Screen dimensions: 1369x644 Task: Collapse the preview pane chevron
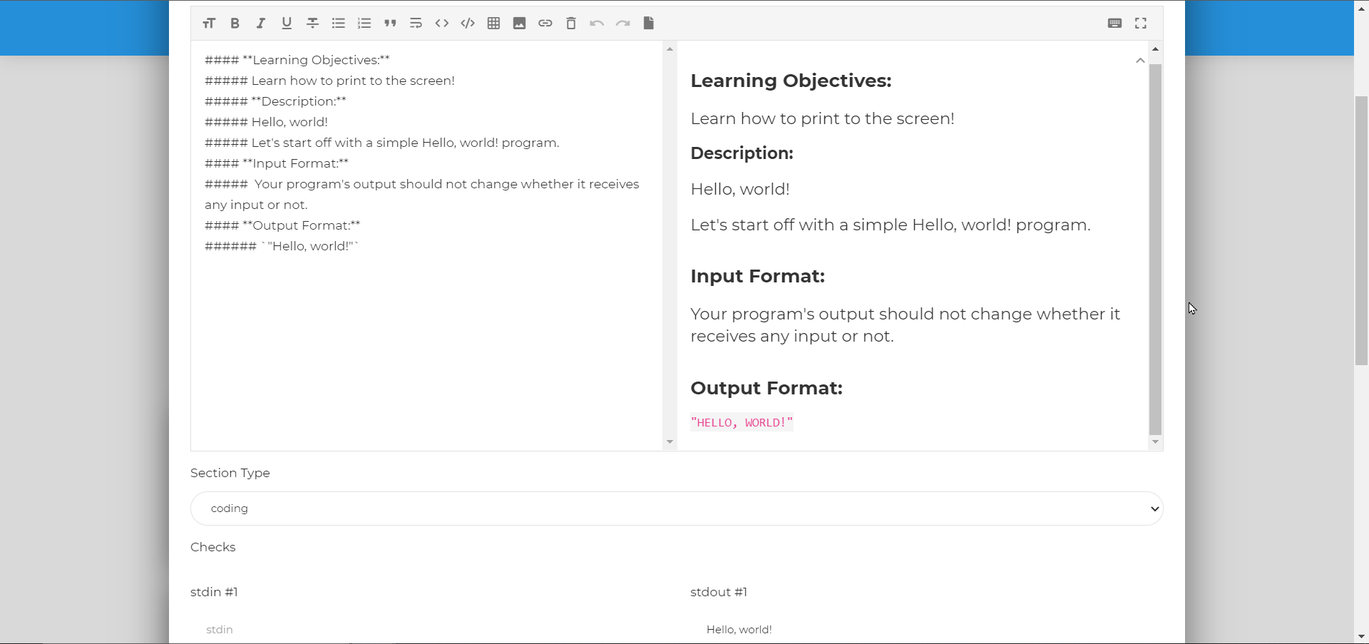pyautogui.click(x=1140, y=61)
